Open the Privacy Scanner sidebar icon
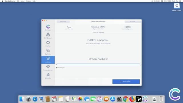Screen dimensions: 183x103 [48, 66]
